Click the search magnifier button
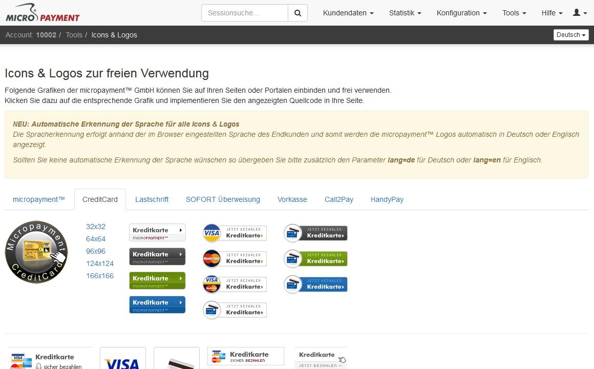 298,13
